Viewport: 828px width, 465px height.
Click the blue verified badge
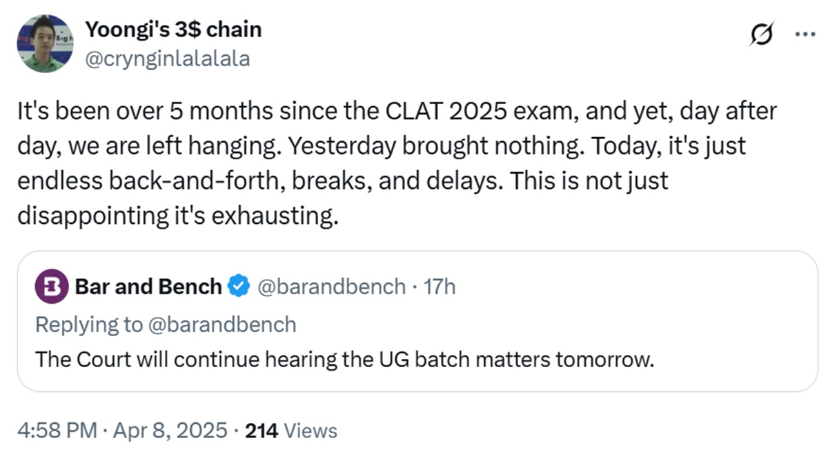(x=239, y=287)
